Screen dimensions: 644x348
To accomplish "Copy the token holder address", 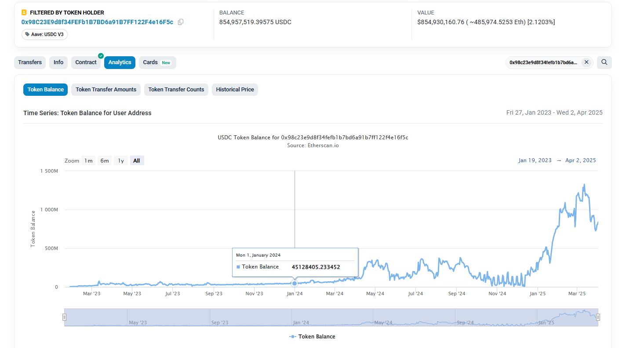I will pos(181,22).
